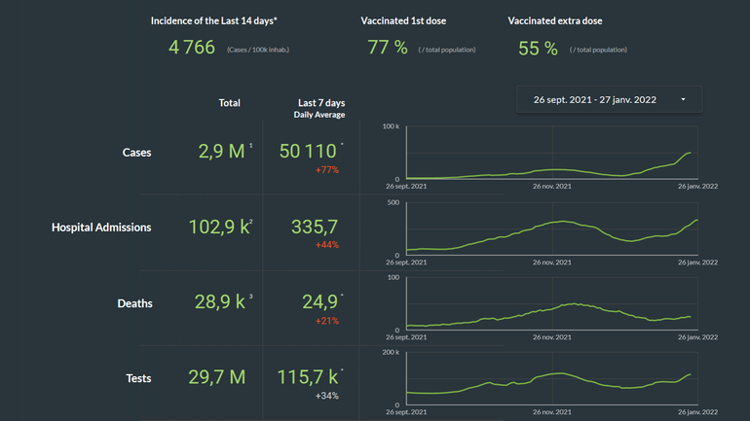The height and width of the screenshot is (421, 750).
Task: Click the 14-day incidence value 4 766
Action: pyautogui.click(x=192, y=48)
